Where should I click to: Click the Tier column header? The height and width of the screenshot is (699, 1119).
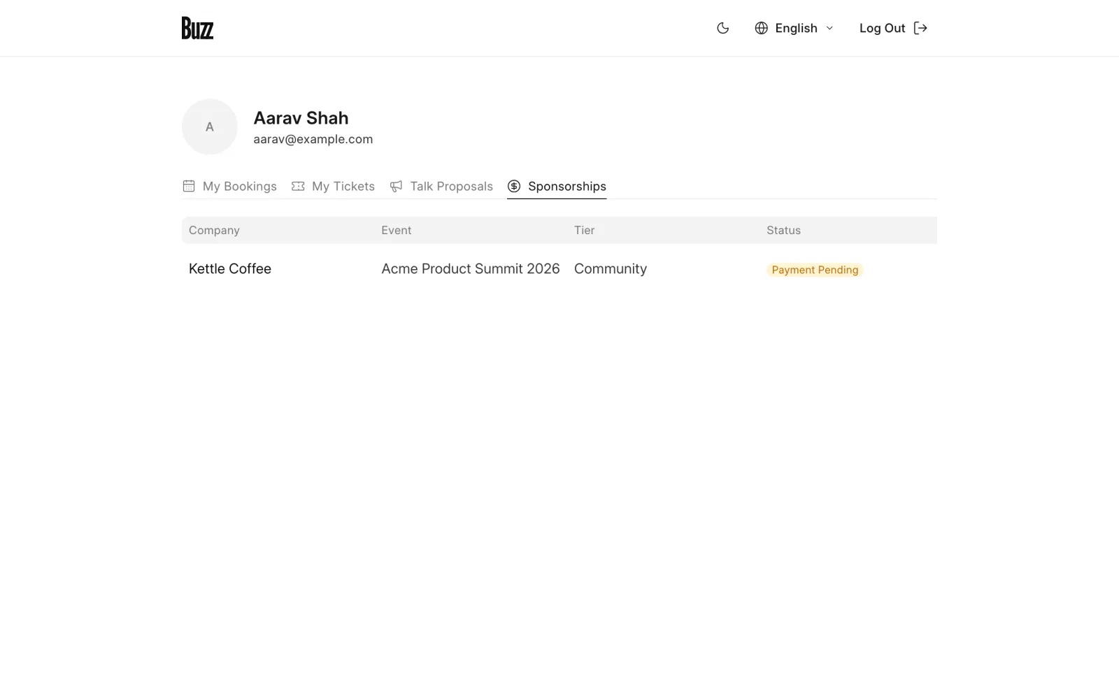[x=585, y=230]
